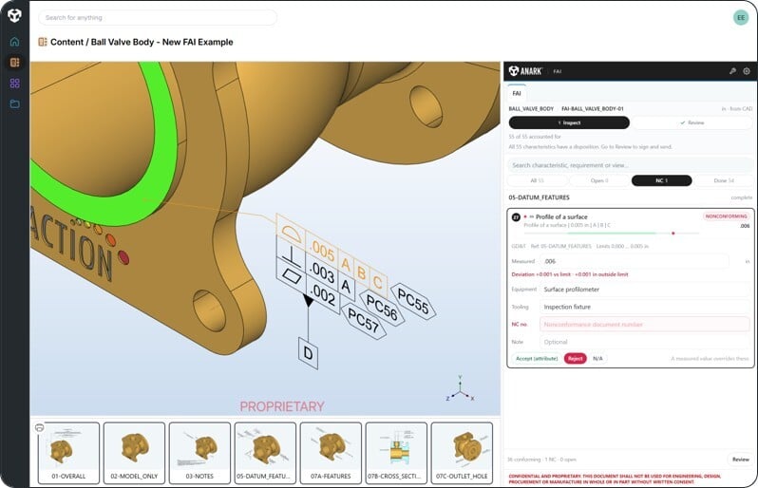Click the key icon in FAI panel header
Screen dimensions: 758x488
pyautogui.click(x=732, y=71)
